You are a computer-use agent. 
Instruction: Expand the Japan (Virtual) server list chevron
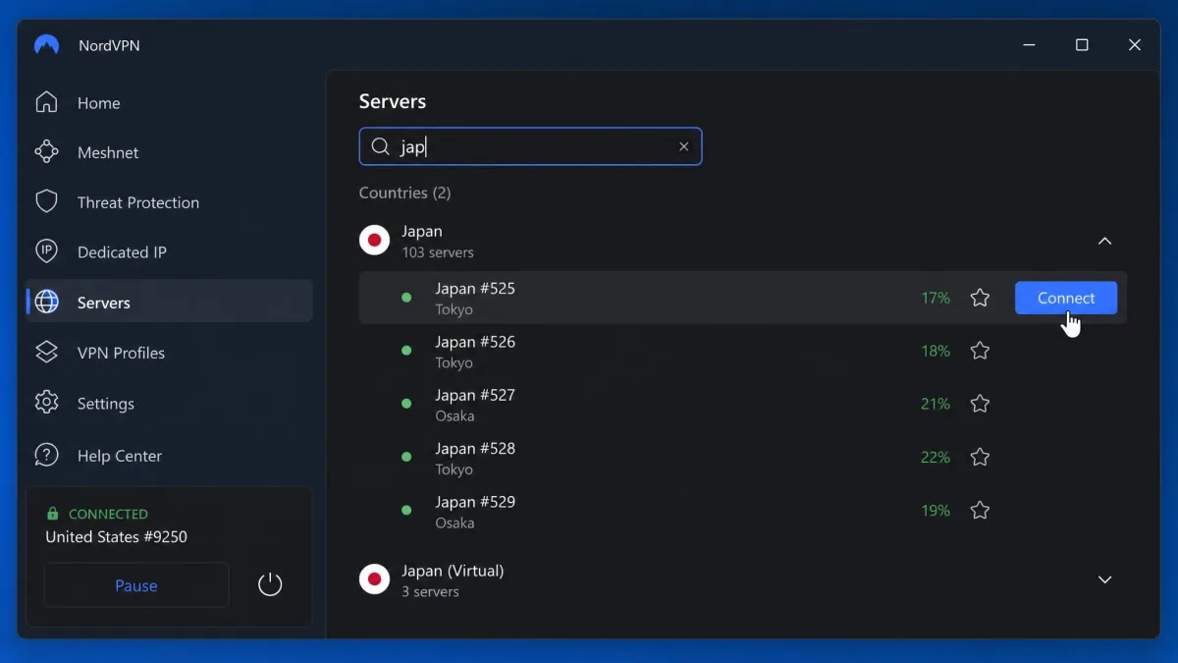(x=1104, y=580)
